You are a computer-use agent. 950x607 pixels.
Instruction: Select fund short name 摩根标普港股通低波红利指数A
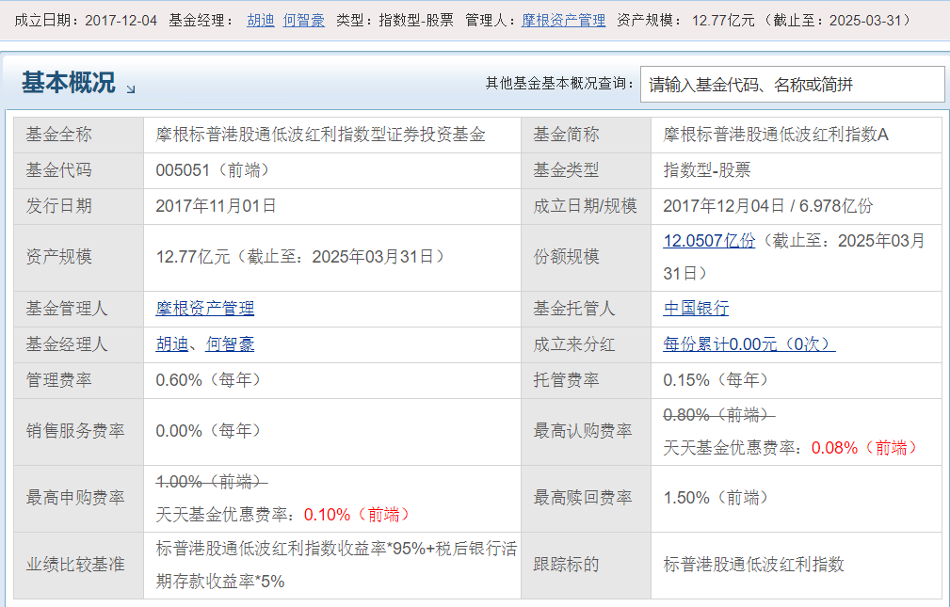776,135
